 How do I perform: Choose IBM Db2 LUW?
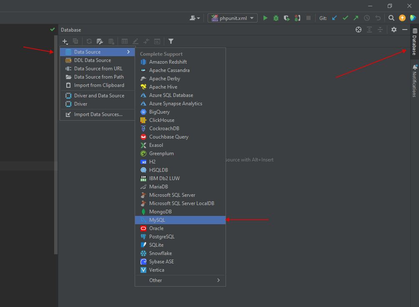coord(181,178)
